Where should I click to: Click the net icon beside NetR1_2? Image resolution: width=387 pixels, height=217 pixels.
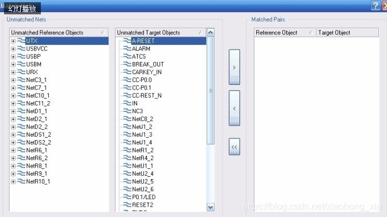pyautogui.click(x=127, y=150)
